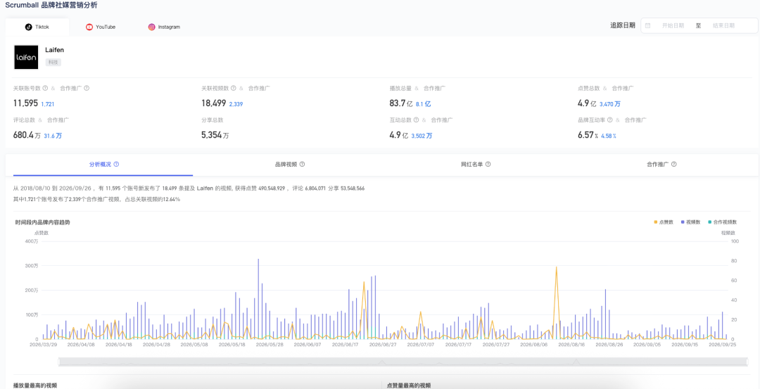The height and width of the screenshot is (389, 760).
Task: Click the YouTube logo icon
Action: coord(89,27)
